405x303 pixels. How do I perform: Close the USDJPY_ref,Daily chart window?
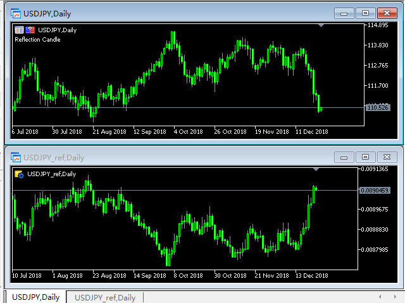[x=387, y=157]
